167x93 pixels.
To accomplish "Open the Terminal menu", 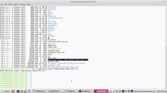I will click(22, 5).
